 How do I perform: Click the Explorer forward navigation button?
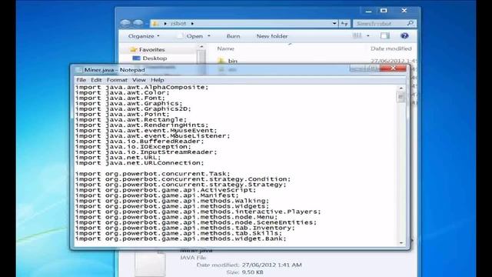(138, 23)
